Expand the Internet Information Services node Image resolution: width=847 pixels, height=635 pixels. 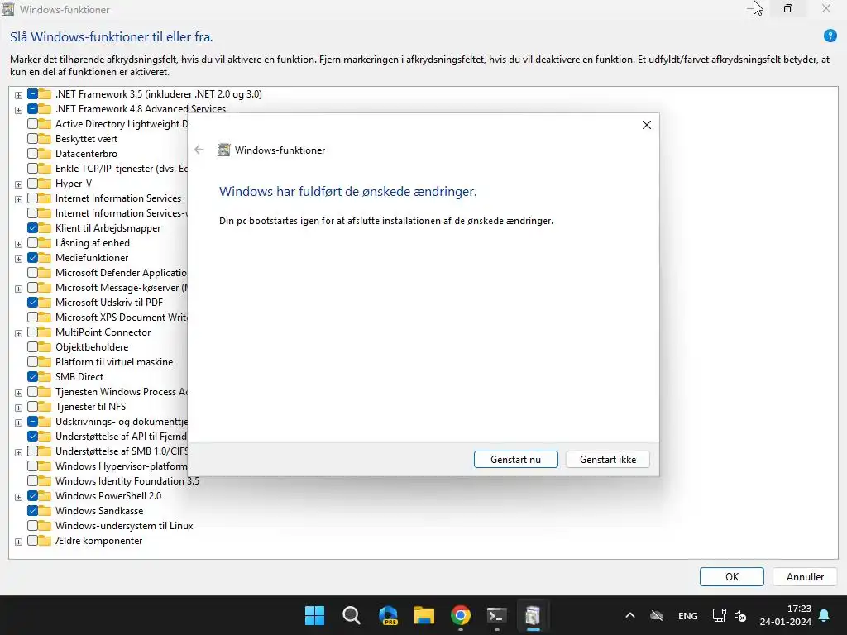pos(18,199)
